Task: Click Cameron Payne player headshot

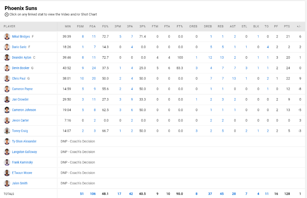Action: point(7,89)
